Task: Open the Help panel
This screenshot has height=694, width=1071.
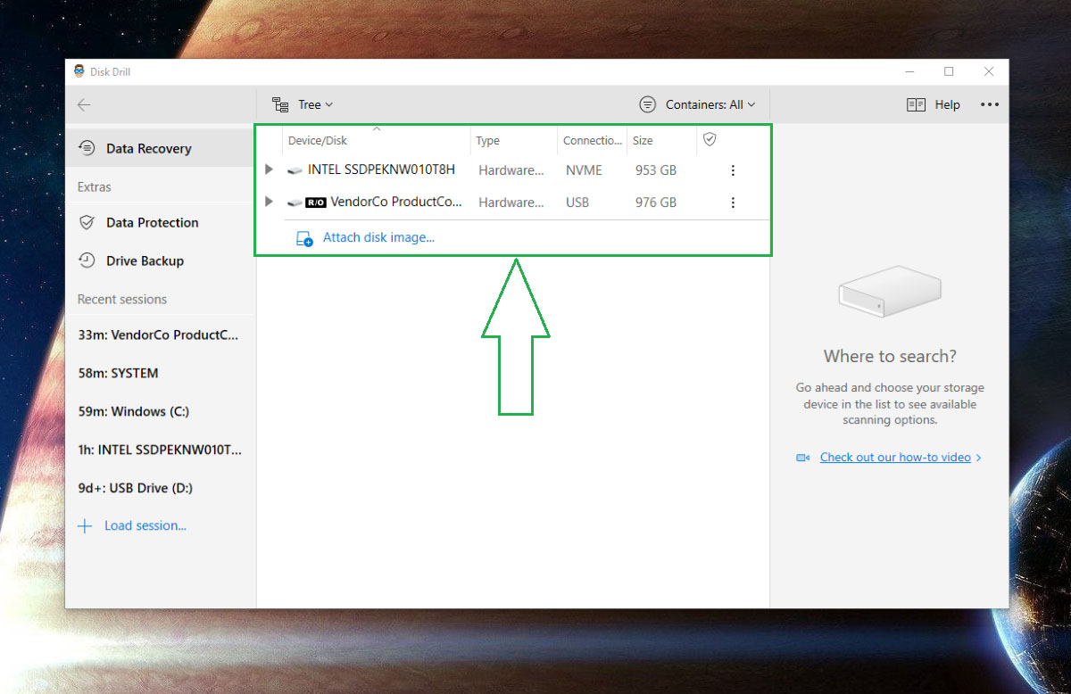Action: (x=934, y=104)
